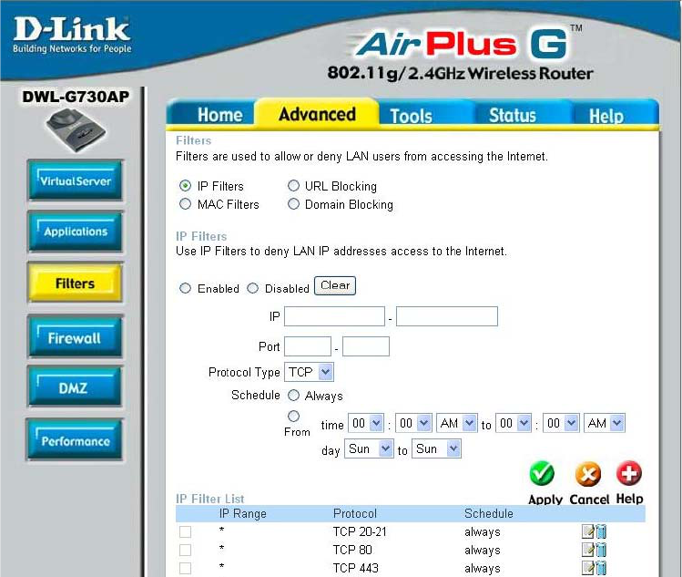Edit the TCP 443 filter entry
The width and height of the screenshot is (682, 577).
587,568
